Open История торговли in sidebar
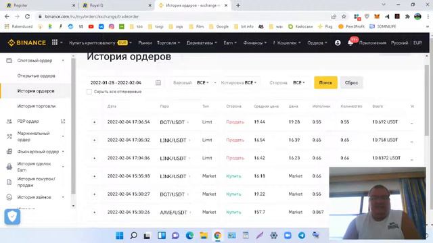Viewport: 433px width, 243px height. tap(36, 106)
